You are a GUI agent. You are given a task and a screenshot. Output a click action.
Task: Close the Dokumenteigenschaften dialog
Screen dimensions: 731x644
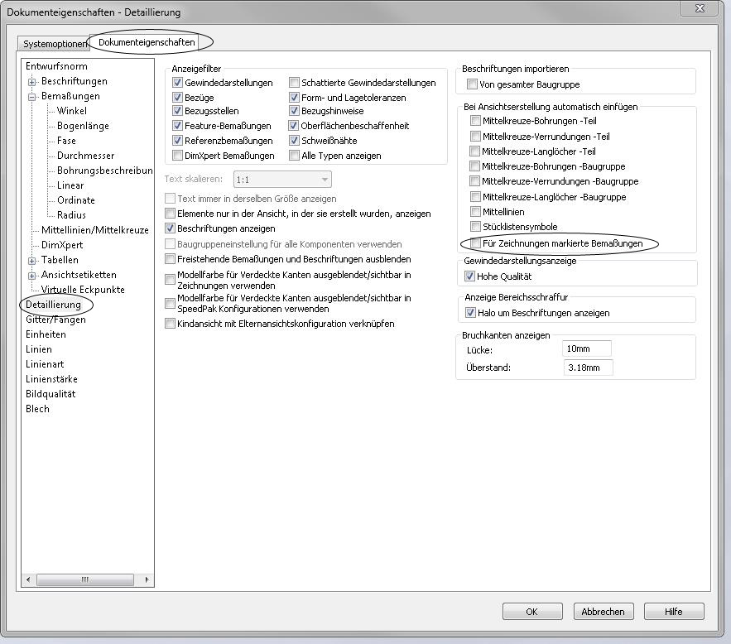[x=700, y=8]
